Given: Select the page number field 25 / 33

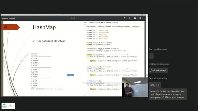Looking at the screenshot, I should [x=73, y=18].
